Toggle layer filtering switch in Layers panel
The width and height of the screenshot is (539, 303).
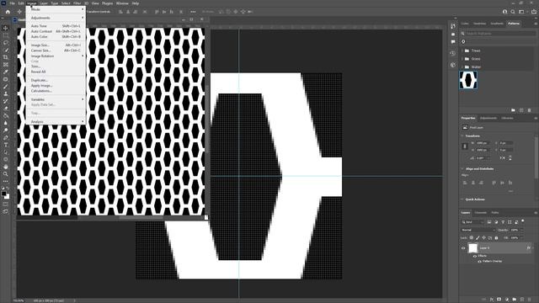click(523, 221)
